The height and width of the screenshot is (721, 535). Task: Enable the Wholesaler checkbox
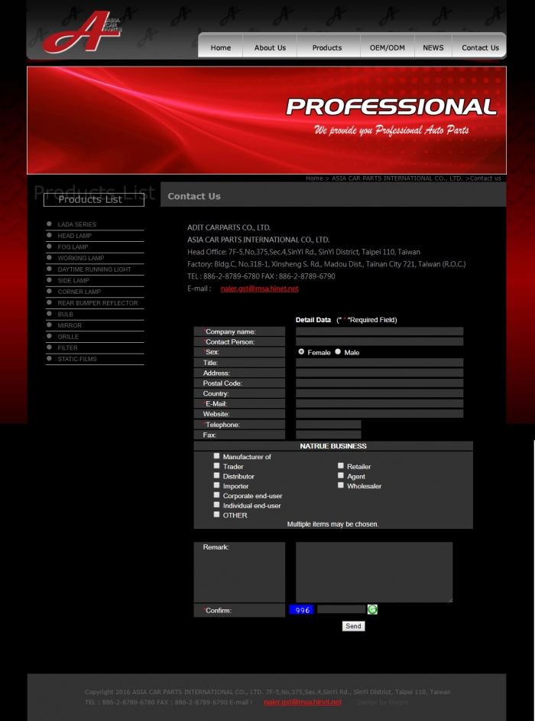point(341,485)
